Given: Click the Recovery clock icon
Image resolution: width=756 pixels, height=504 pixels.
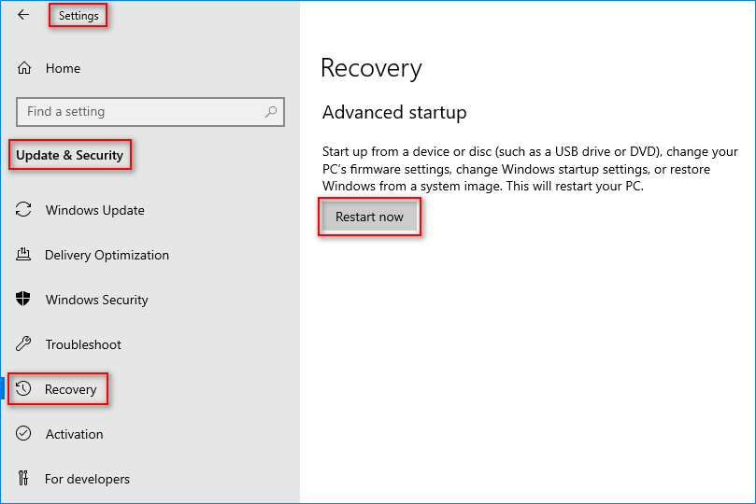Looking at the screenshot, I should pos(23,388).
